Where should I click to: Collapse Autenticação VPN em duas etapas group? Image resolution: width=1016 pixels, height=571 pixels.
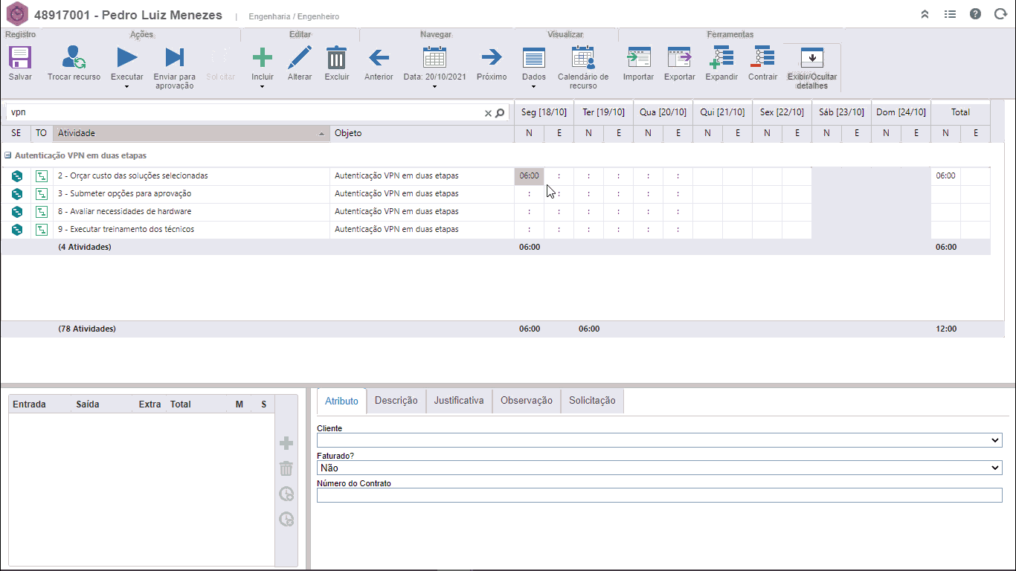7,156
